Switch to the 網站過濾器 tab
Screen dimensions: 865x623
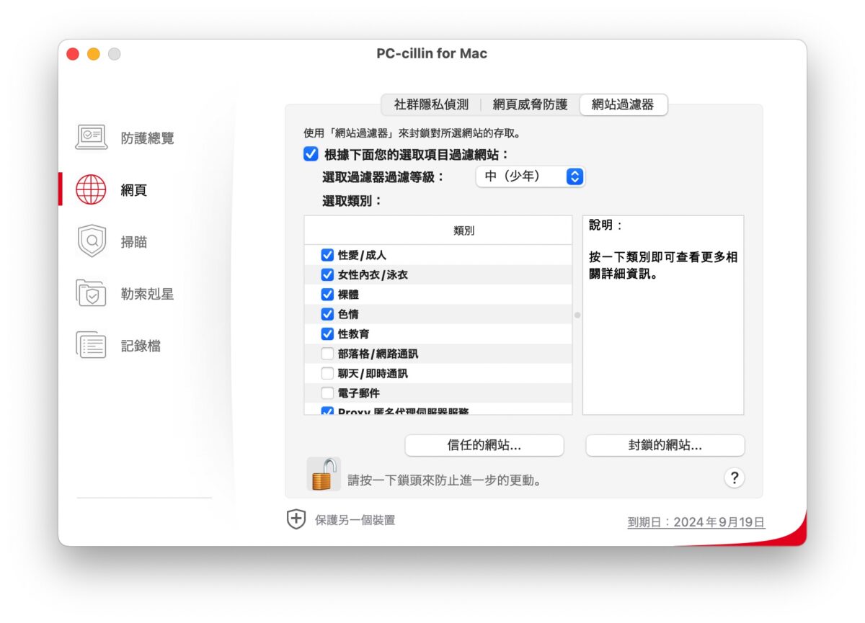pyautogui.click(x=623, y=104)
